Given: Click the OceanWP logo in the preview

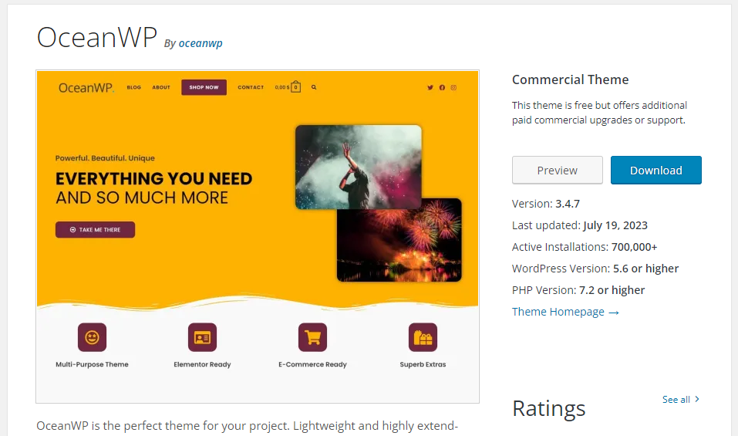Looking at the screenshot, I should click(x=86, y=87).
